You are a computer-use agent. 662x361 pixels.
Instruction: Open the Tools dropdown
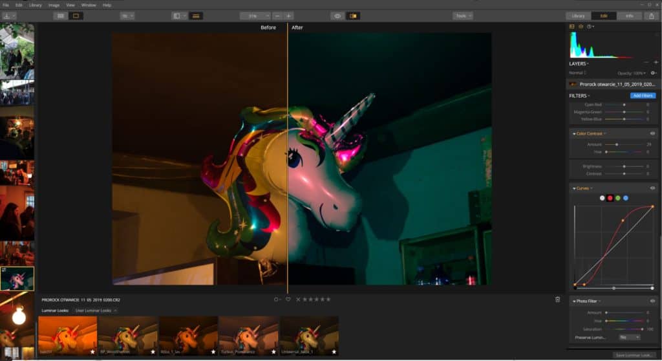(462, 16)
